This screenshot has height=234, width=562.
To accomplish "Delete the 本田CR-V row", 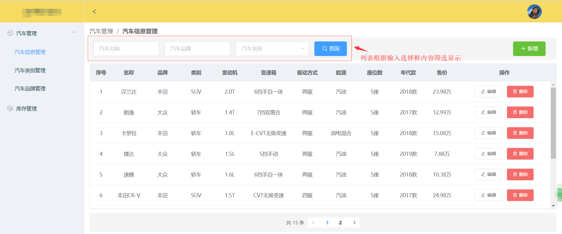I will (520, 195).
